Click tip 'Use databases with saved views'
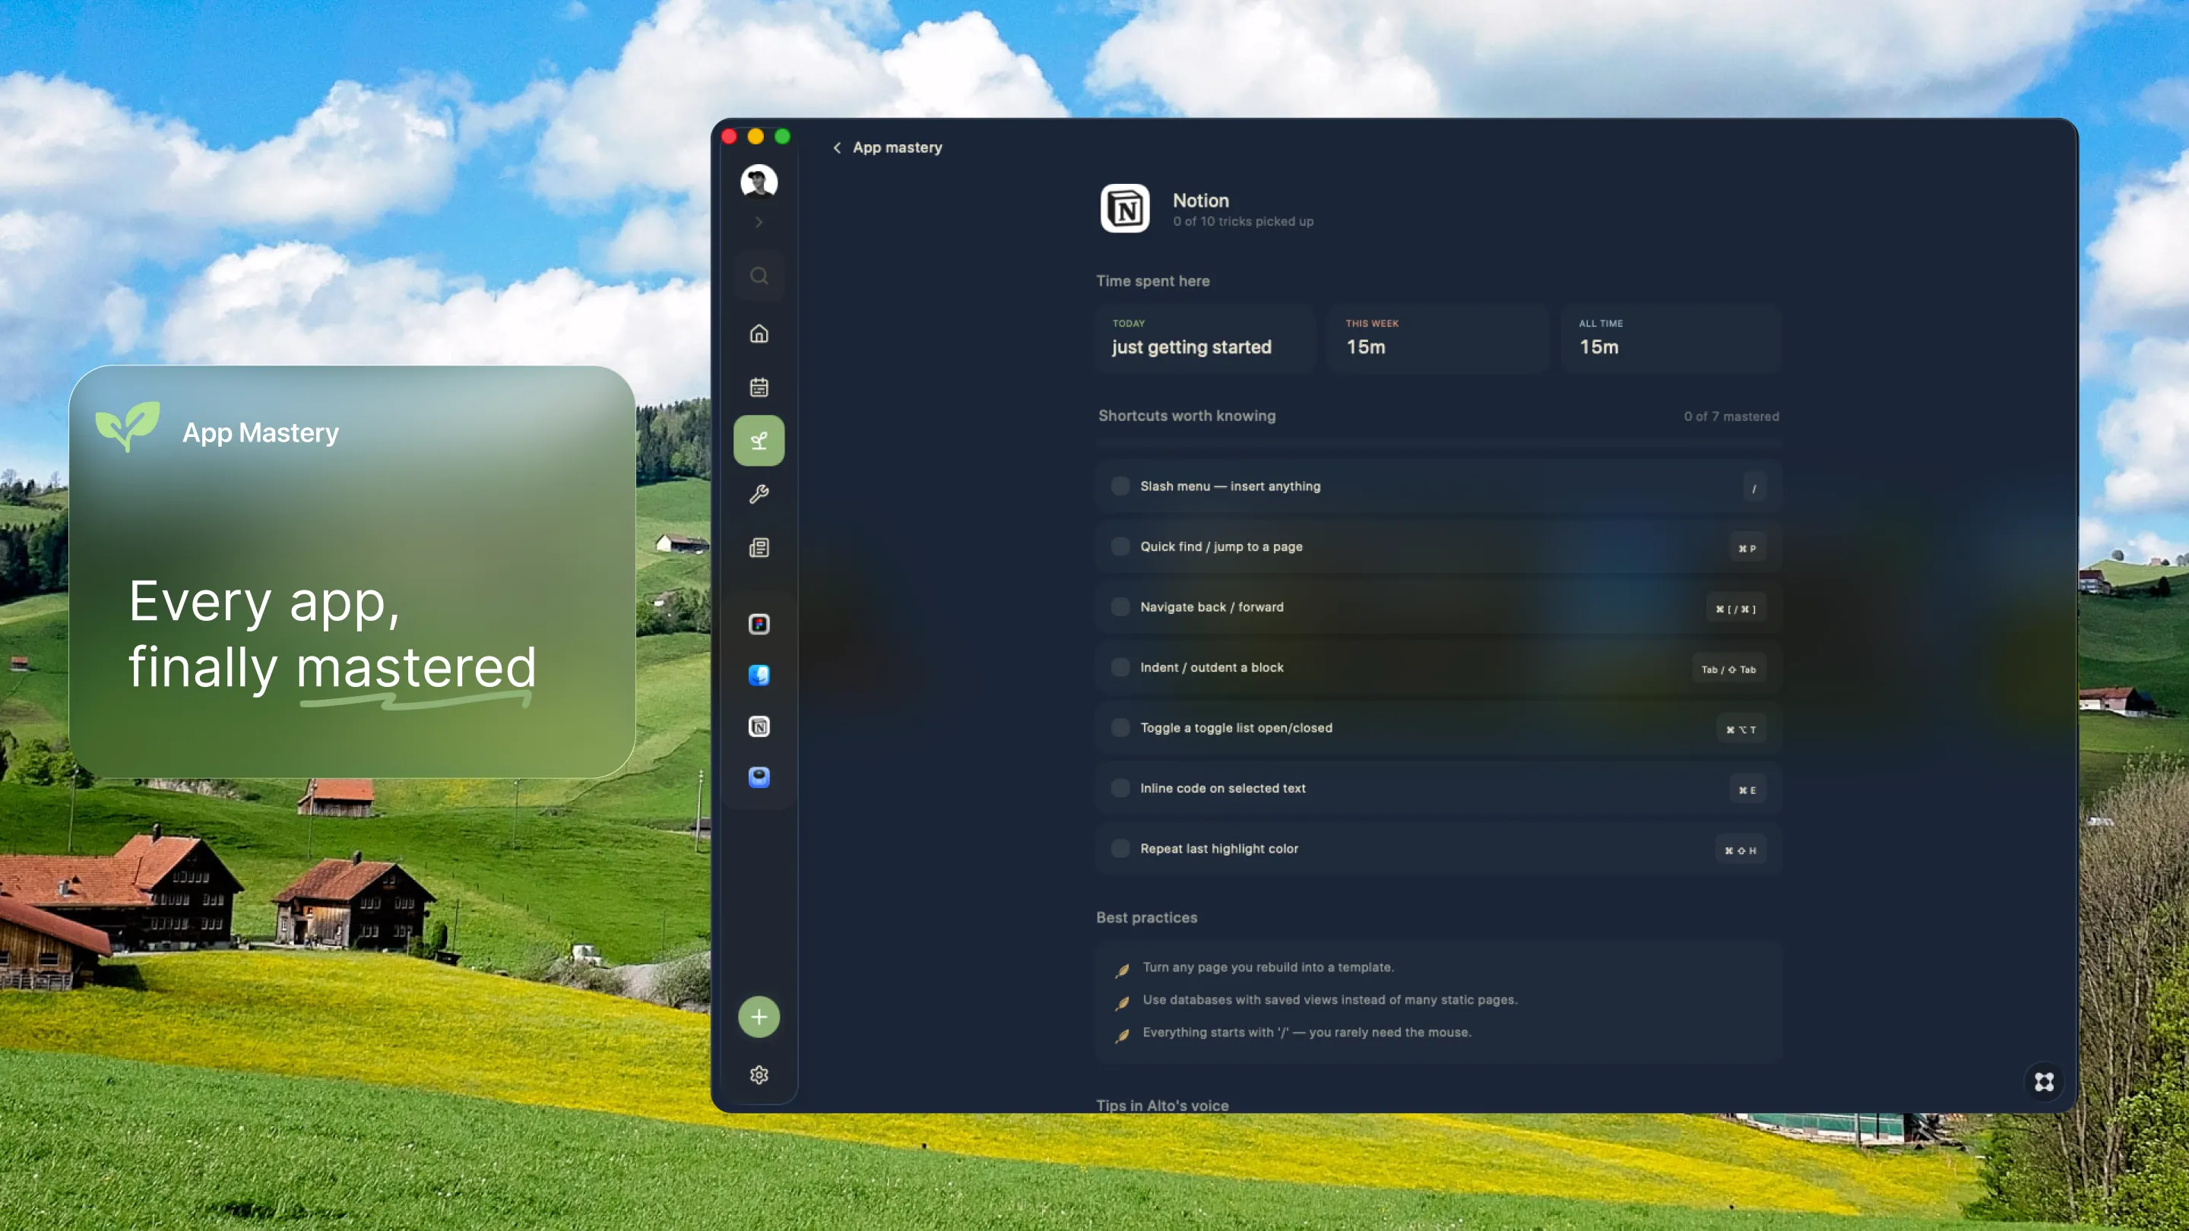This screenshot has height=1231, width=2189. click(x=1330, y=999)
